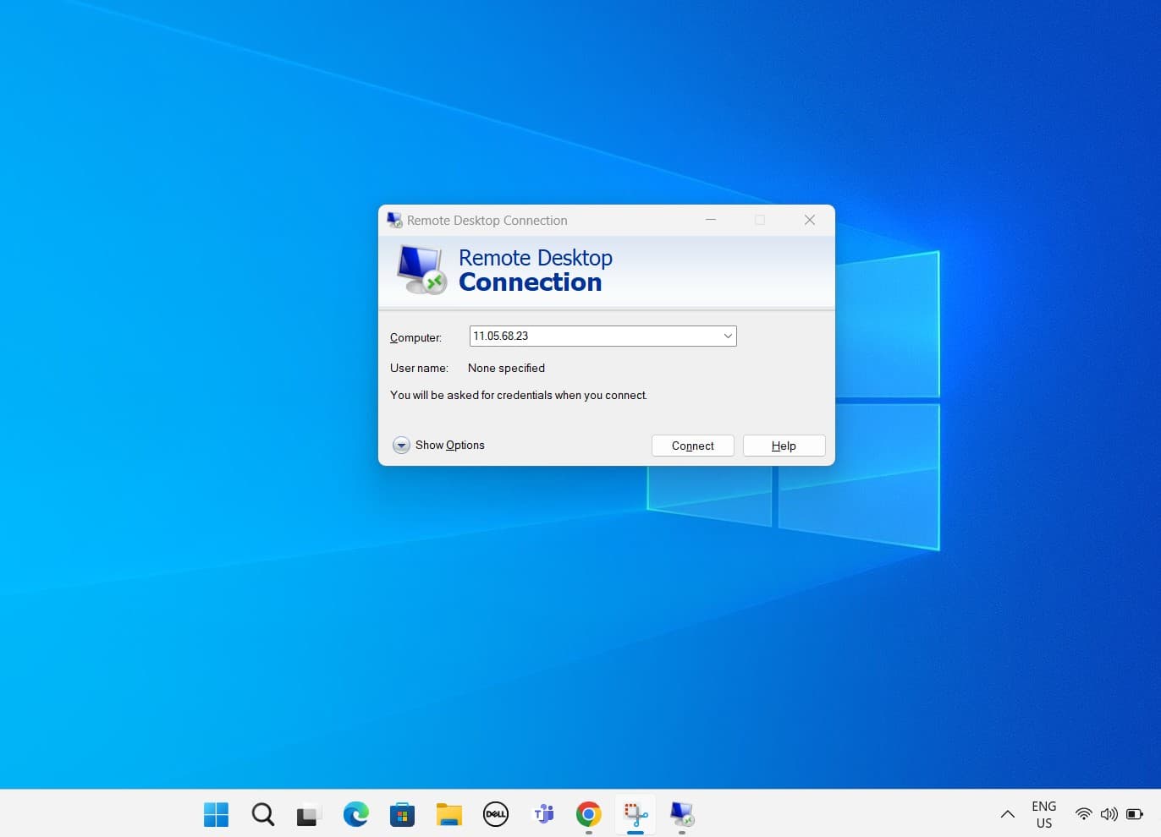Click the Remote Desktop title bar icon

[x=394, y=220]
